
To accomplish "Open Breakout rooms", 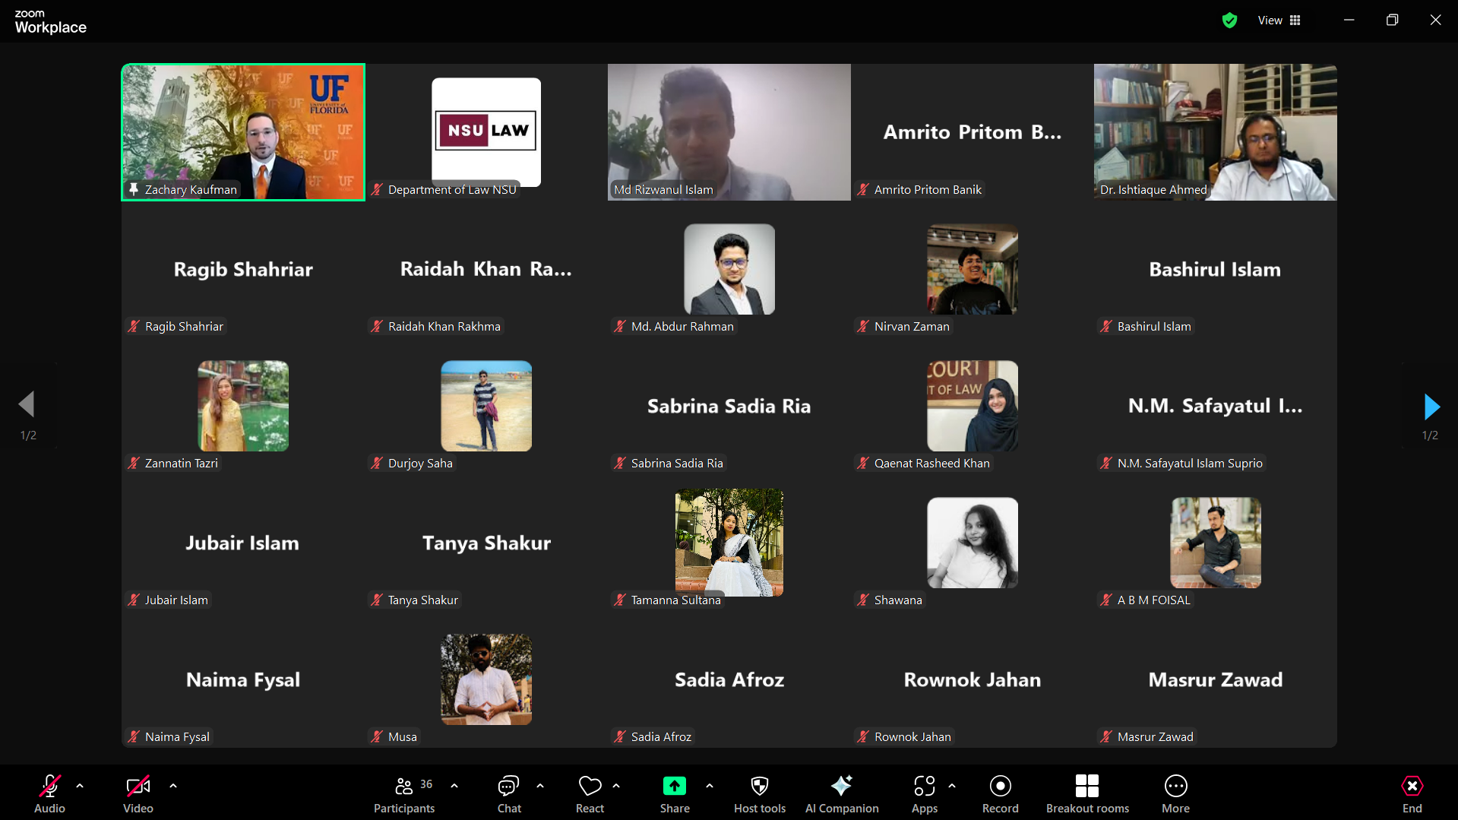I will click(x=1087, y=793).
